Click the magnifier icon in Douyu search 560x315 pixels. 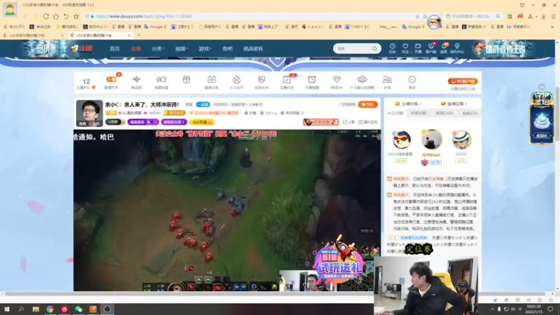[x=374, y=48]
